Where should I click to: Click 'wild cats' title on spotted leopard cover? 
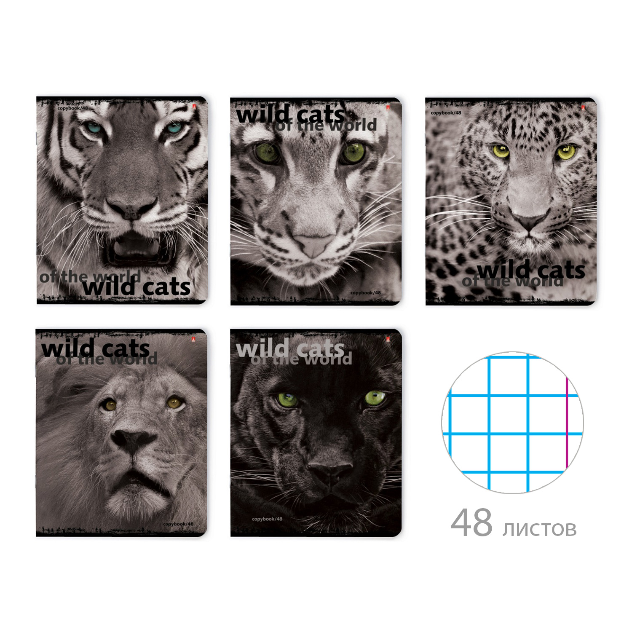[x=531, y=269]
